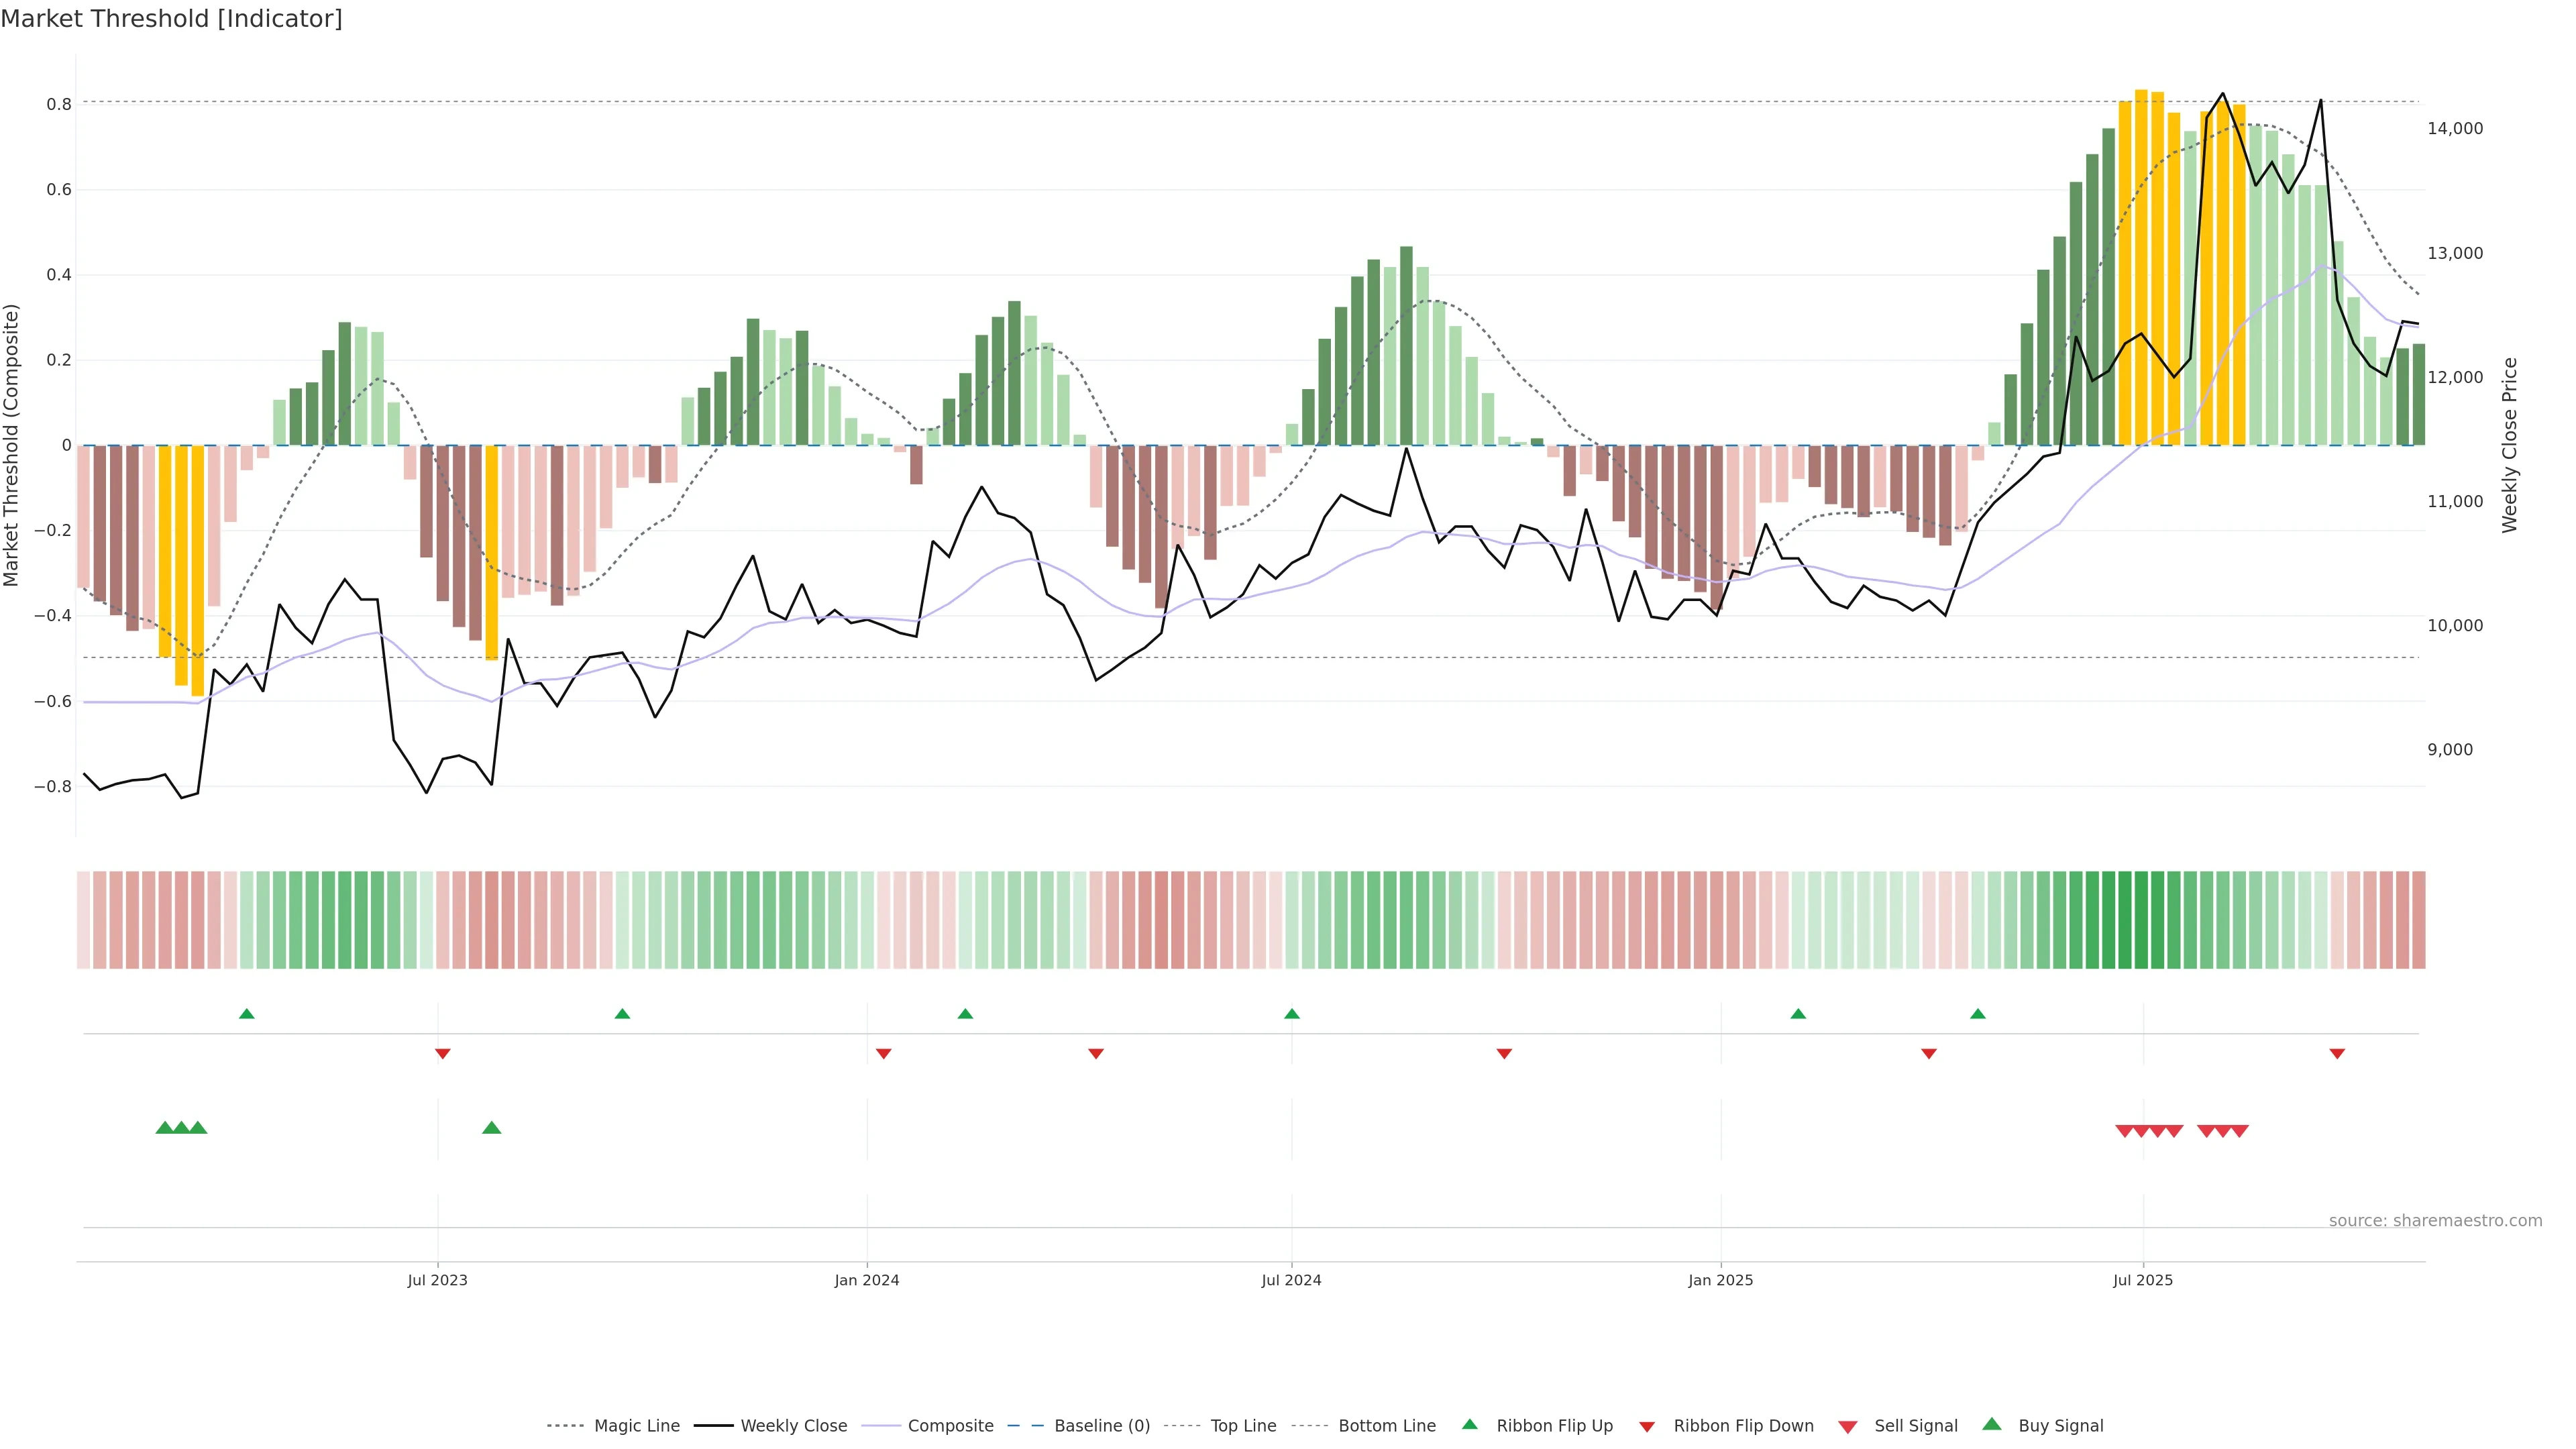Click the Market Threshold [Indicator] chart title

(171, 19)
